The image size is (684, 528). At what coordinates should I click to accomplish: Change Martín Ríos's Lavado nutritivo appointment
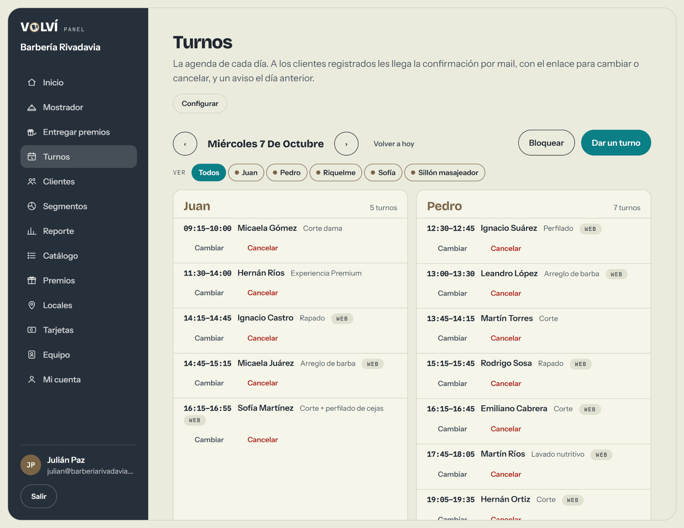pyautogui.click(x=452, y=474)
